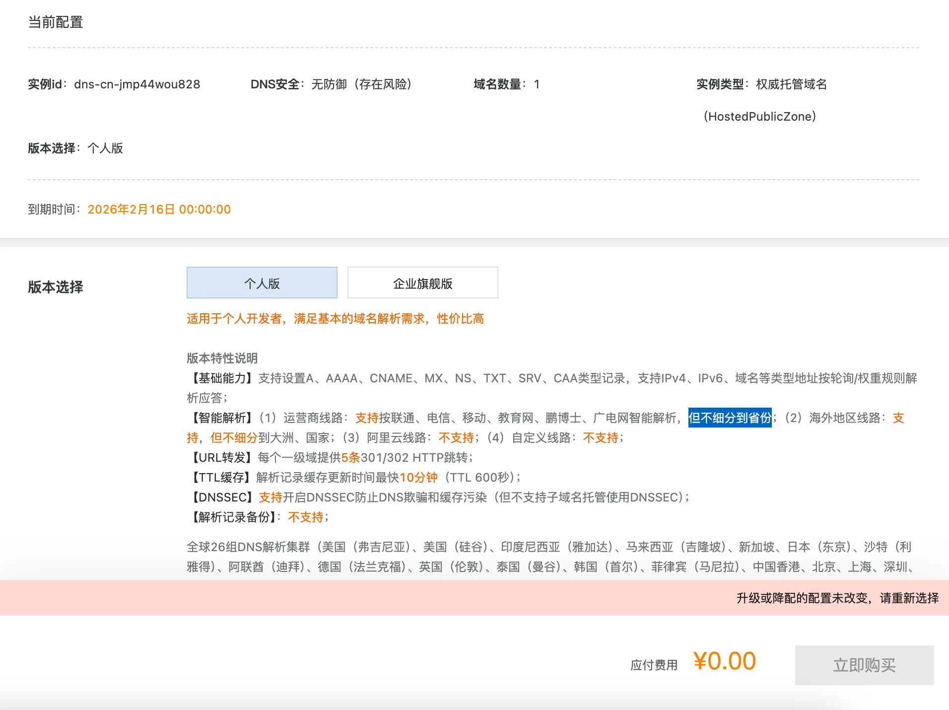Screen dimensions: 949x710
Task: Click the 【URL转发】 feature line
Action: point(330,458)
